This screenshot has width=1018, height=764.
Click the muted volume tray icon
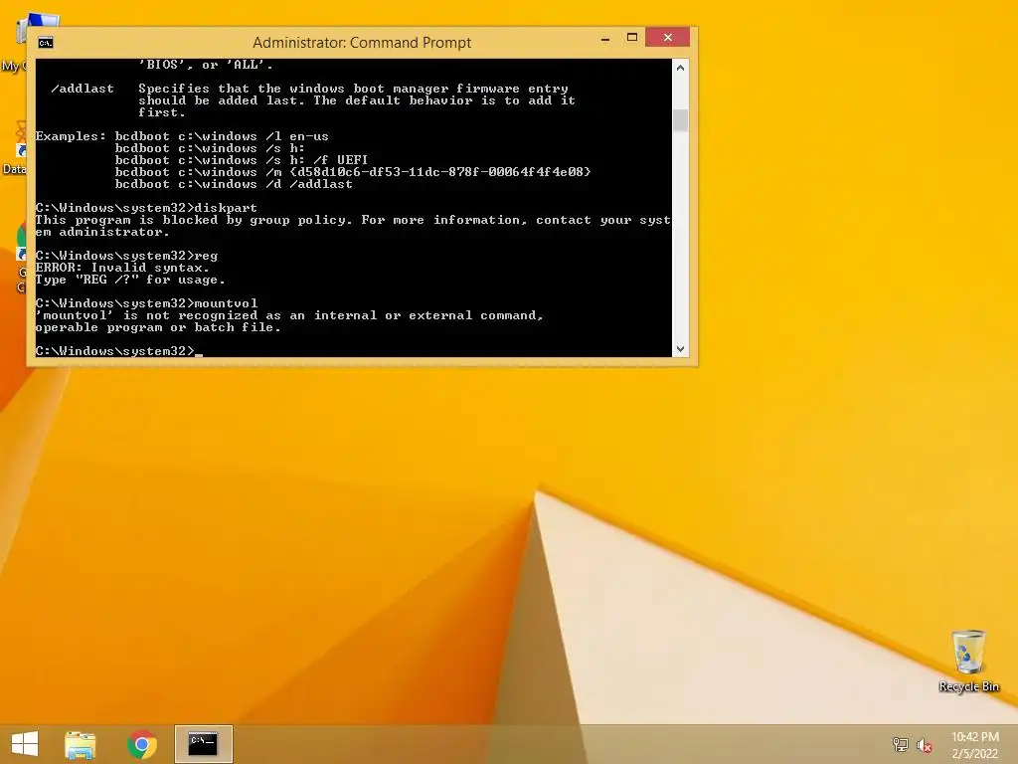click(925, 745)
